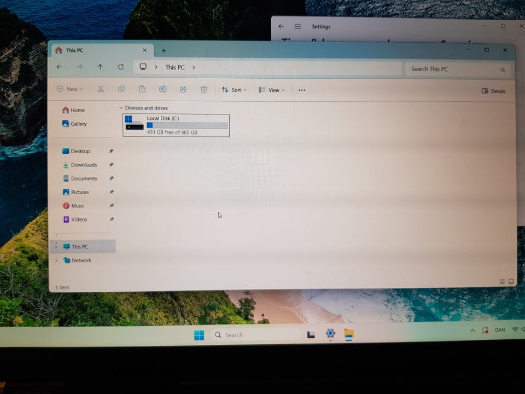Viewport: 525px width, 394px height.
Task: Open Home in the navigation pane
Action: (x=74, y=110)
